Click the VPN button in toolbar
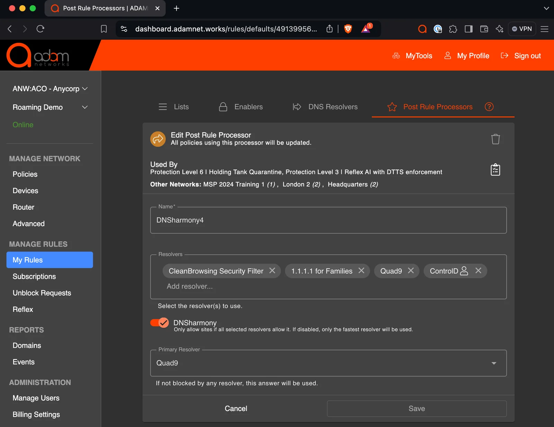The image size is (554, 427). 522,29
